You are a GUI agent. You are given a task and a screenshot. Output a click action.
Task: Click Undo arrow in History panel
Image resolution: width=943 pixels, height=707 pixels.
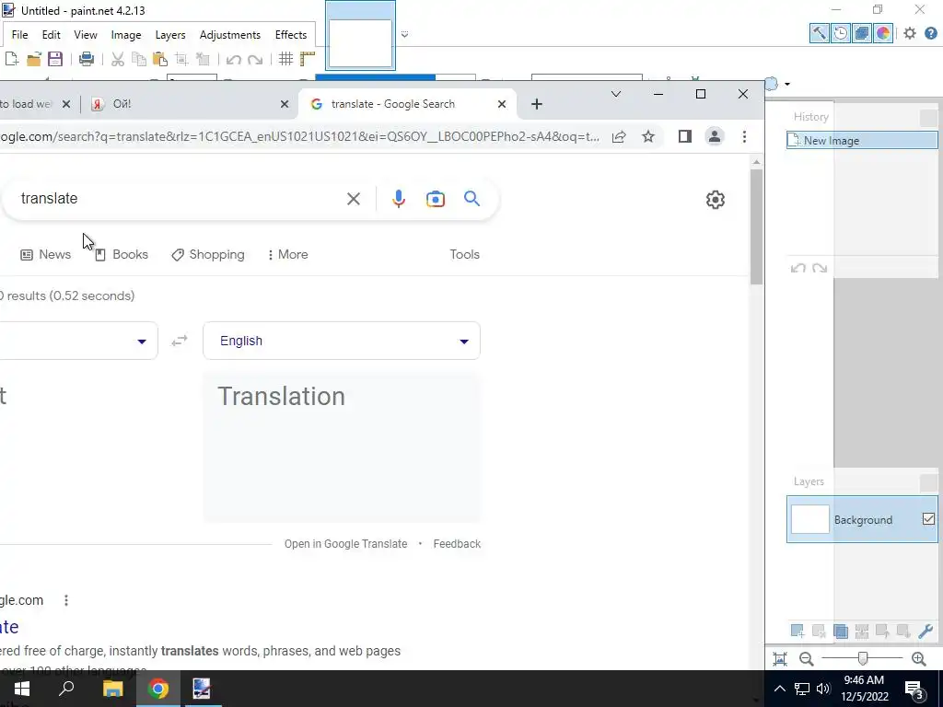[x=798, y=268]
